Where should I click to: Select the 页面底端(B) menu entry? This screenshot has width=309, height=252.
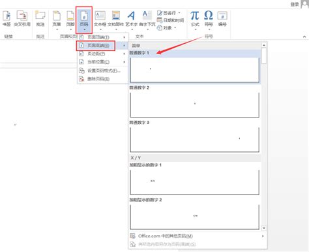pyautogui.click(x=103, y=46)
